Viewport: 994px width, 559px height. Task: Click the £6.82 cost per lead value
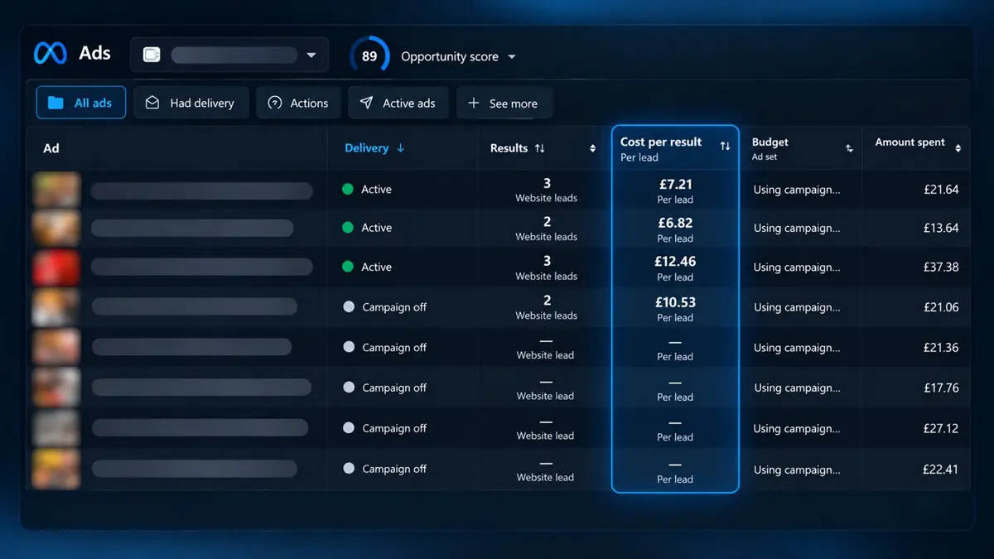tap(675, 223)
